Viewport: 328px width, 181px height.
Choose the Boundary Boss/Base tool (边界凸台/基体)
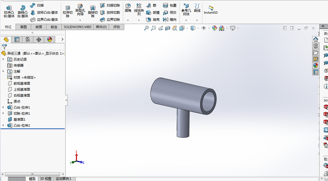44,19
